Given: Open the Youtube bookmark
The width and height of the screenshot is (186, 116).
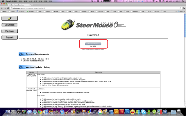Looking at the screenshot, I should 99,11.
